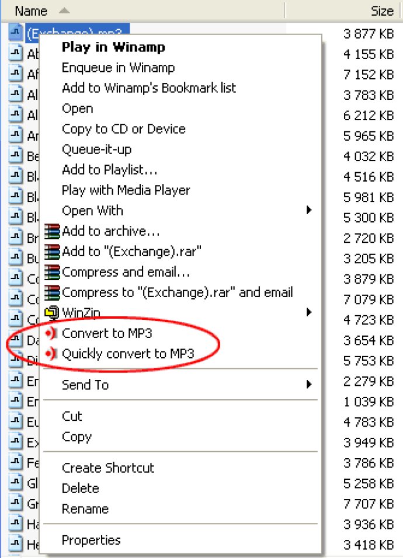The width and height of the screenshot is (403, 558).
Task: Expand the WinZip submenu arrow
Action: [x=309, y=312]
